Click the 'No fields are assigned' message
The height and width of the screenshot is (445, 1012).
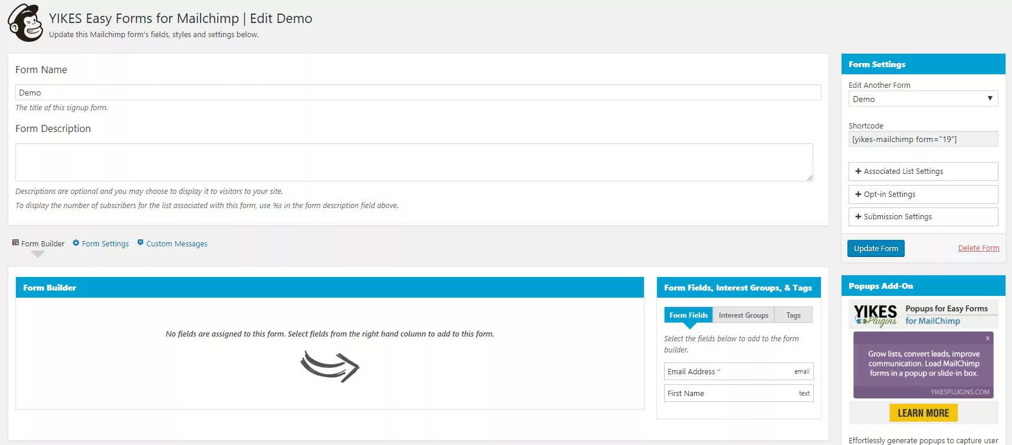(330, 334)
